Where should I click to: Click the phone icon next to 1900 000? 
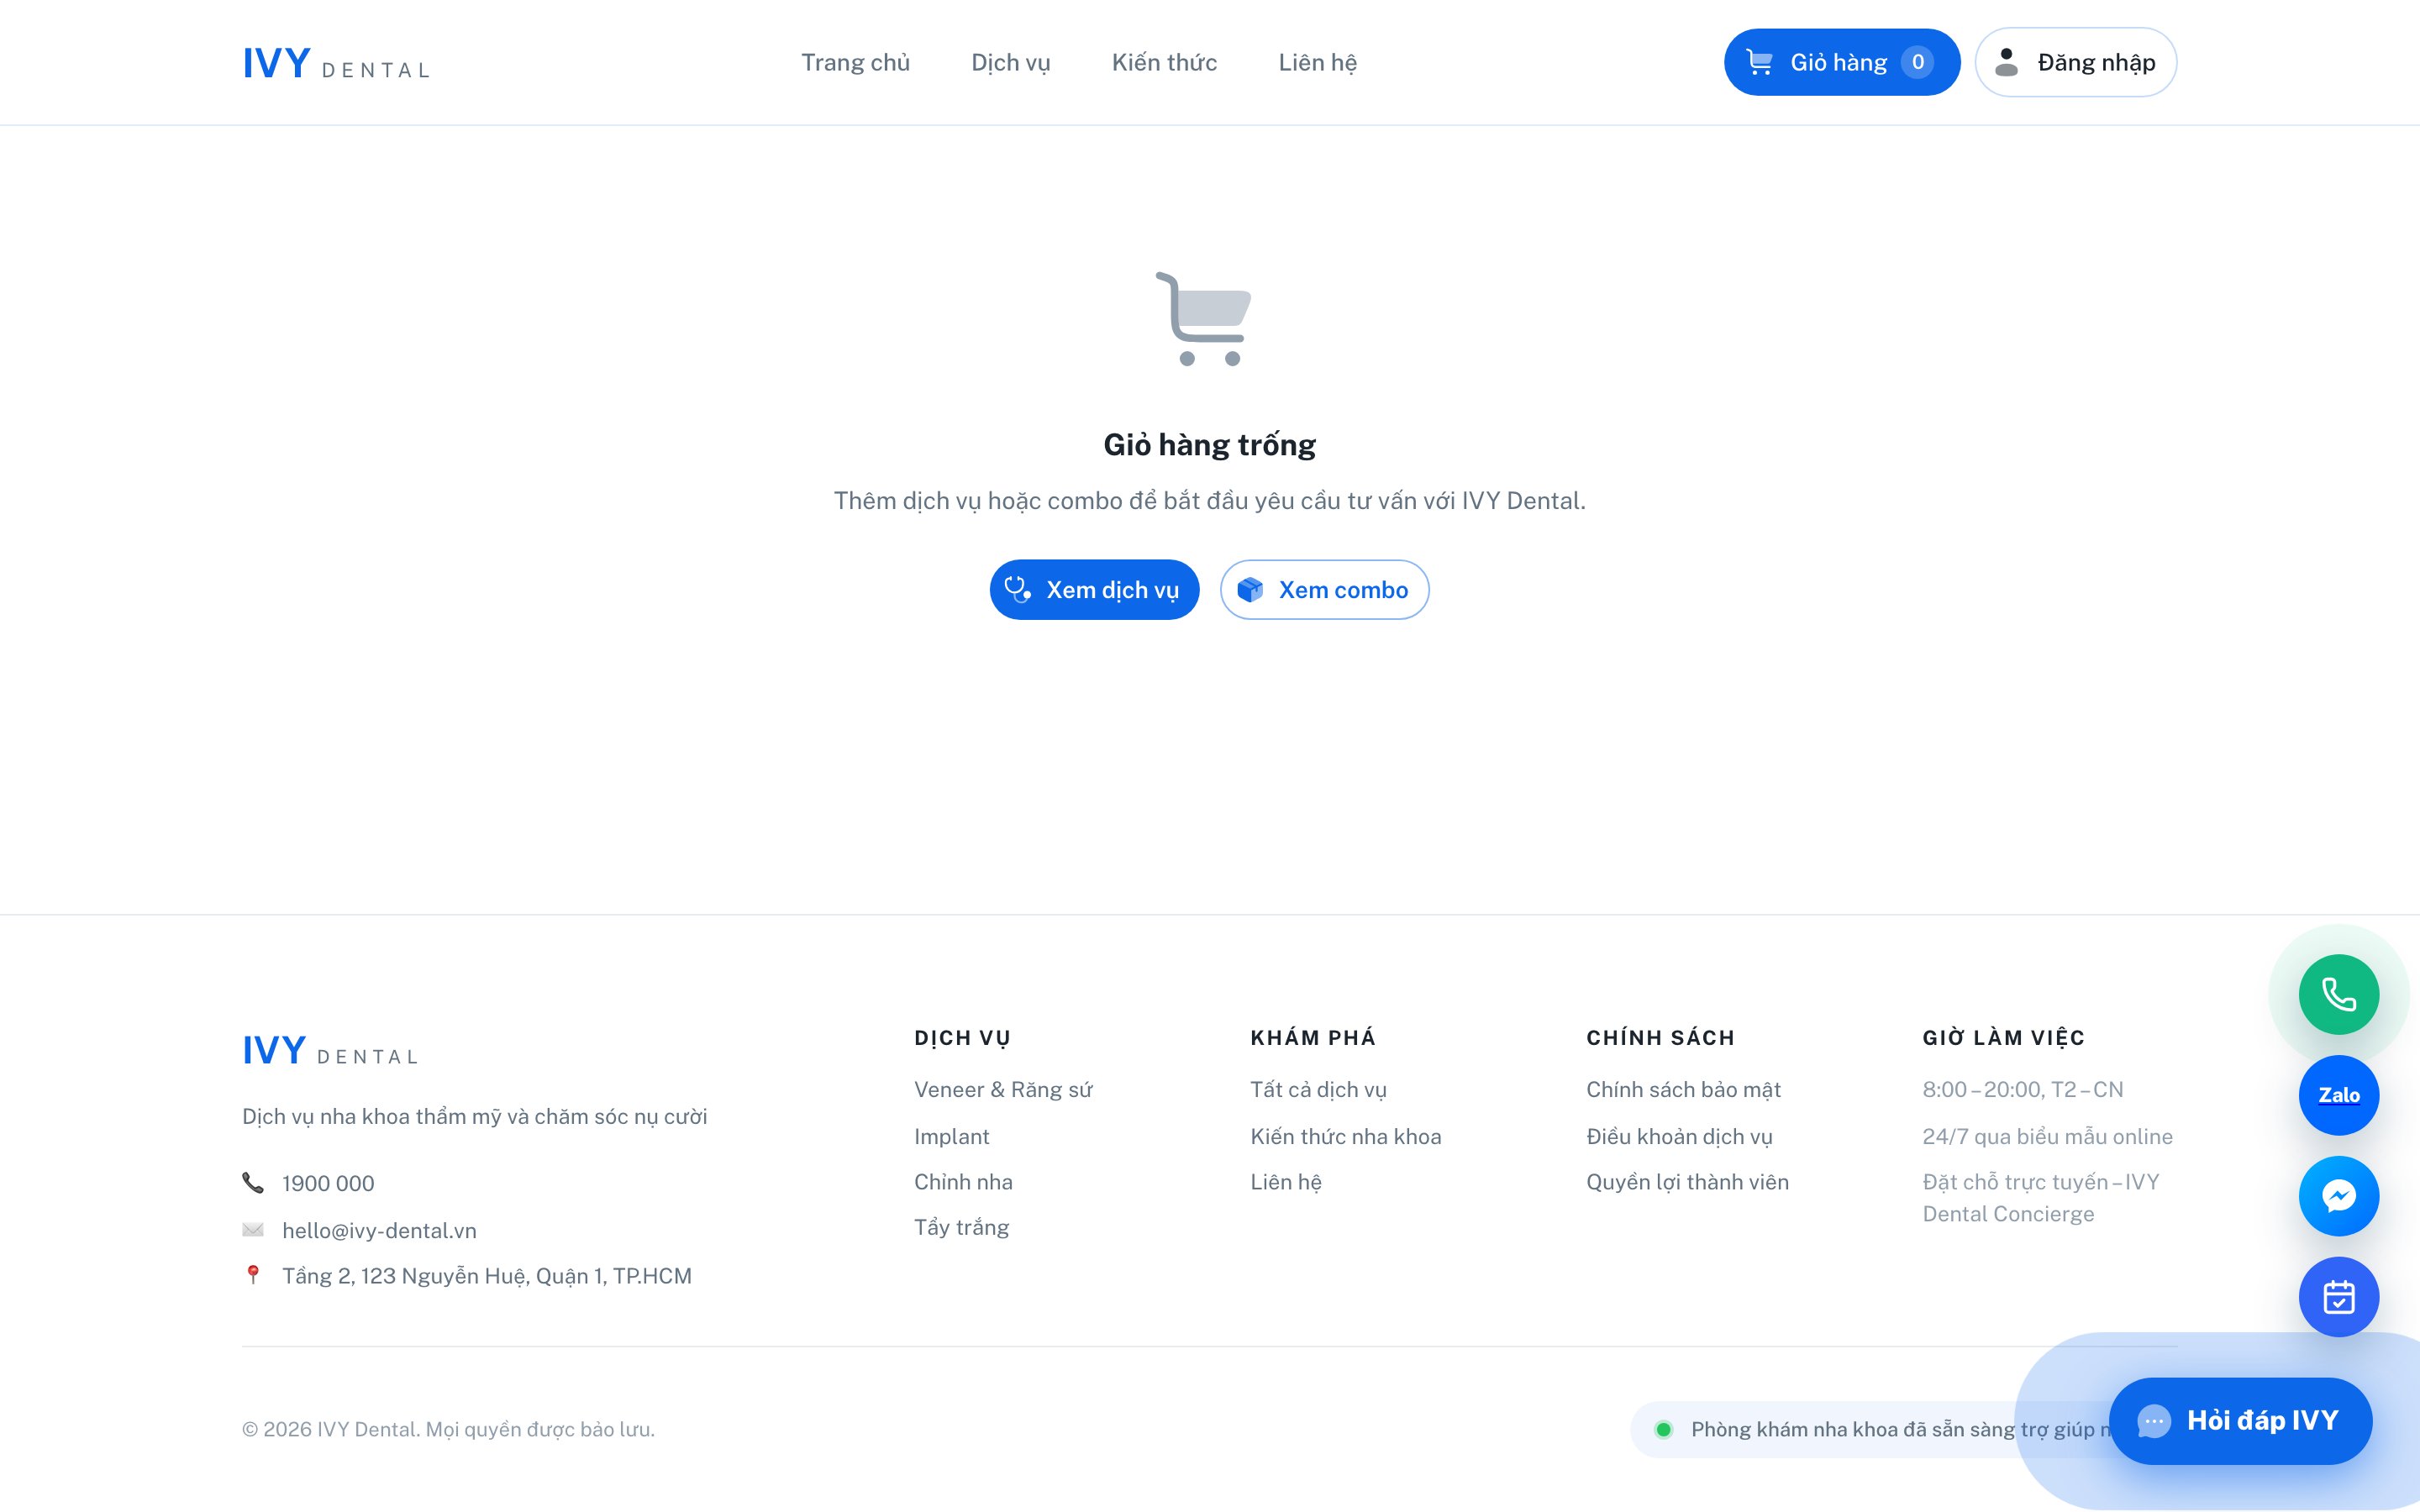tap(253, 1183)
